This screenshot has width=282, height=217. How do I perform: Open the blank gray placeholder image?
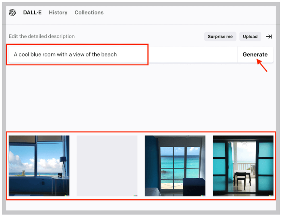tap(107, 166)
